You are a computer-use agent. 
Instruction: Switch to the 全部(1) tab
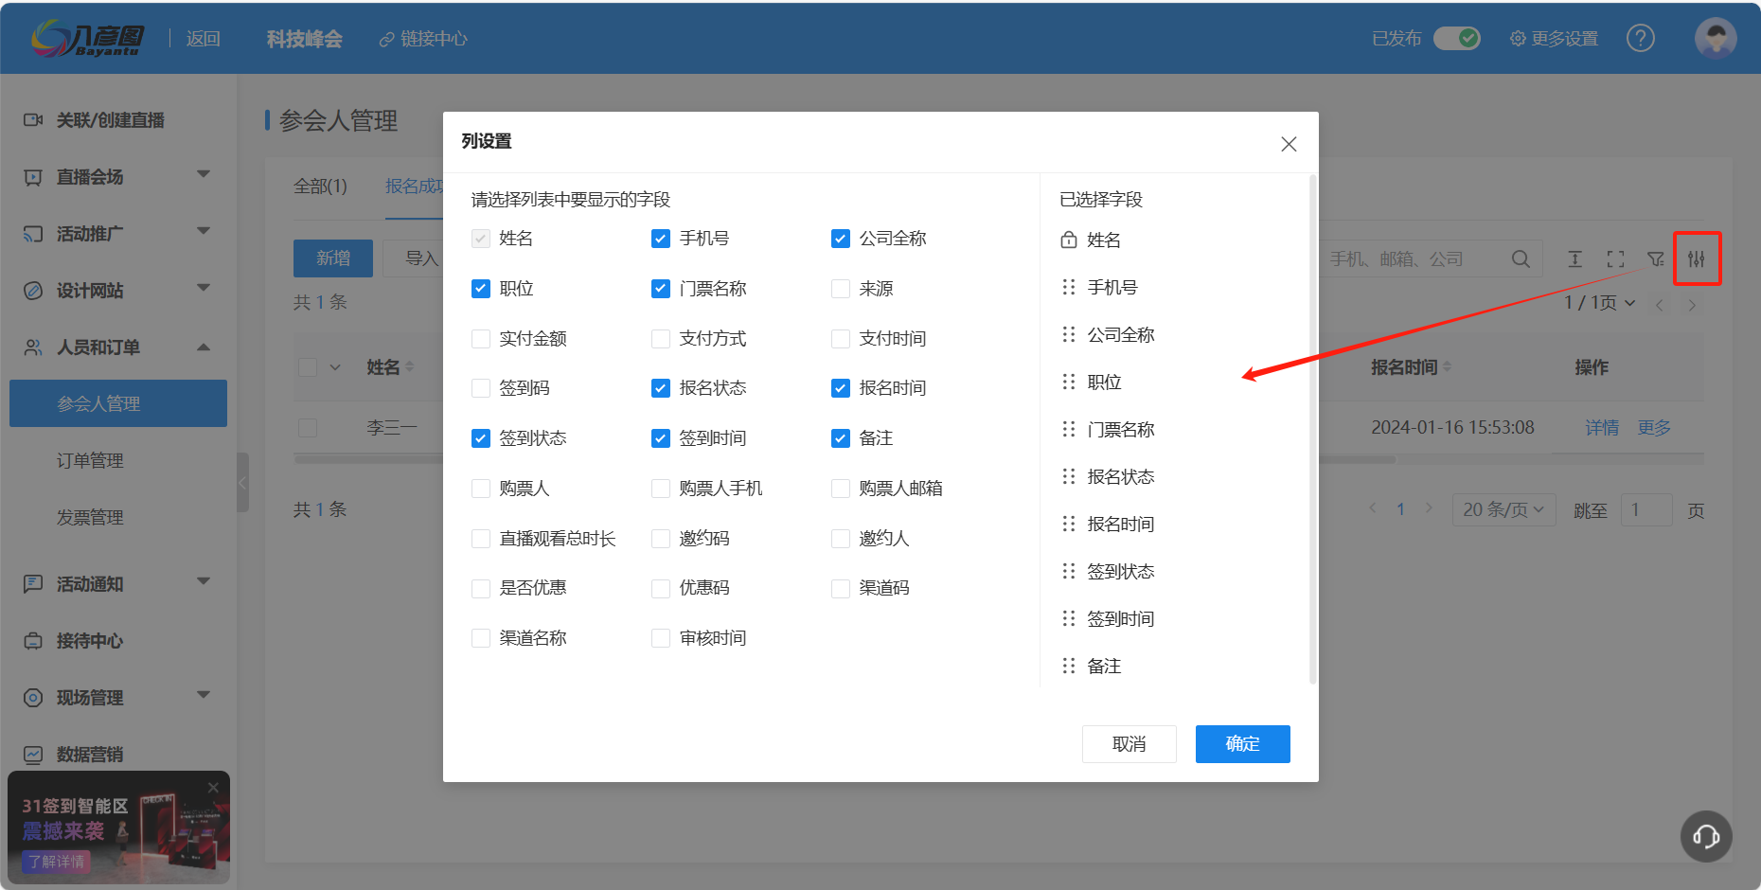[320, 187]
